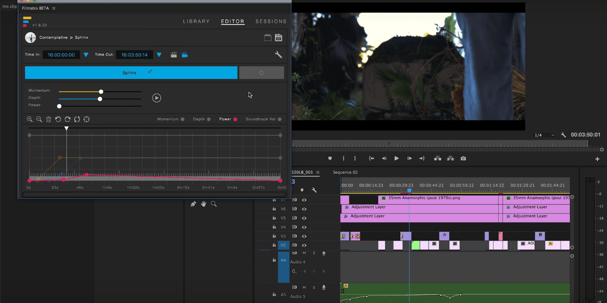Go to In point in monitor
This screenshot has width=607, height=303.
(371, 158)
